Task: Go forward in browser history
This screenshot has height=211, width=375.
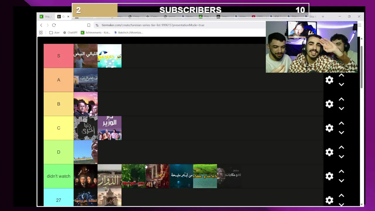Action: (x=47, y=25)
